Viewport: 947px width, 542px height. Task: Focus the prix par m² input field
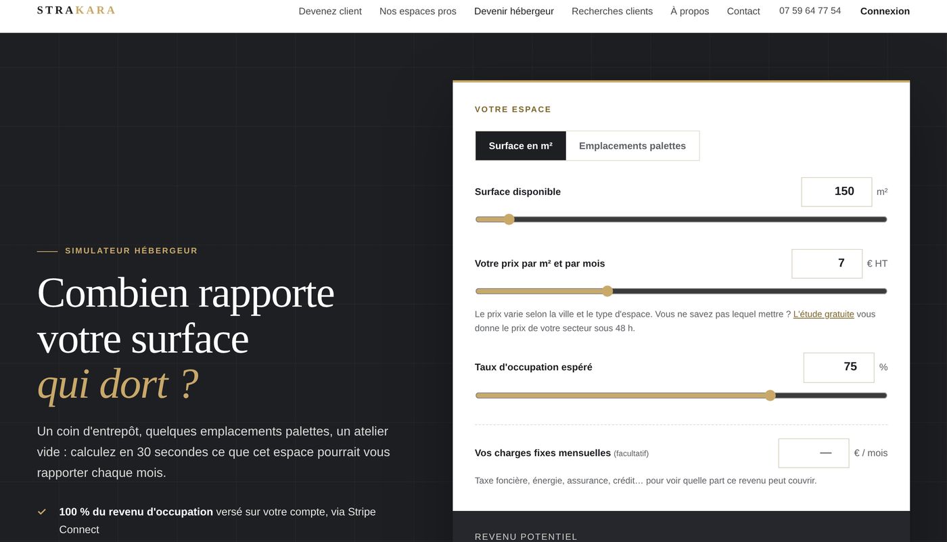tap(827, 263)
